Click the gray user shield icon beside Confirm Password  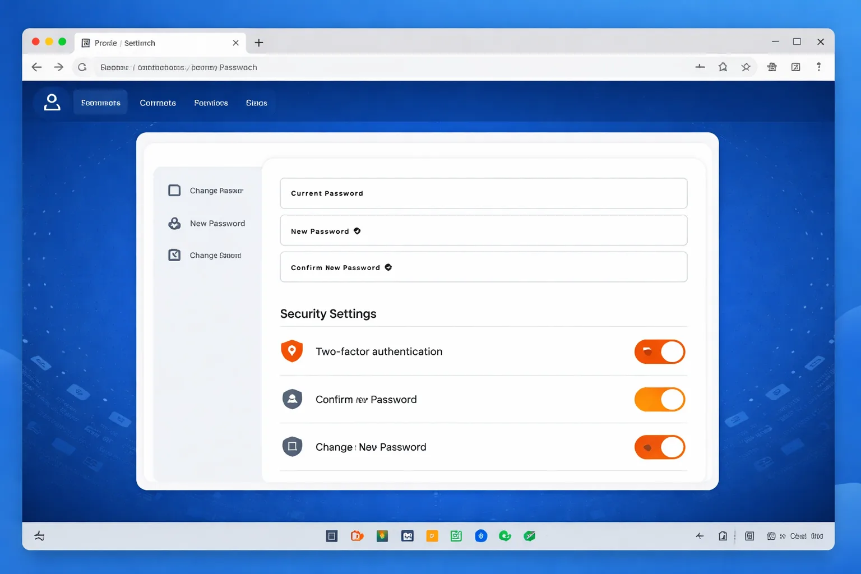pos(292,399)
